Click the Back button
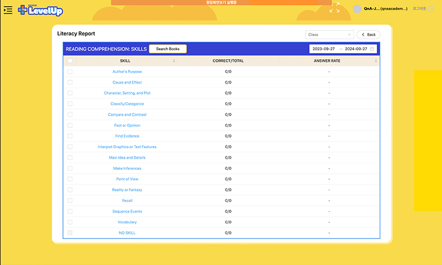This screenshot has width=442, height=265. (369, 35)
